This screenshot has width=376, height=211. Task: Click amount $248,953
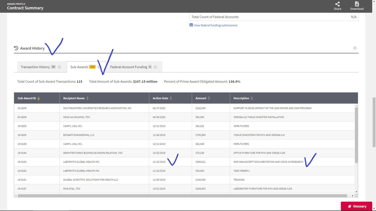coord(200,189)
